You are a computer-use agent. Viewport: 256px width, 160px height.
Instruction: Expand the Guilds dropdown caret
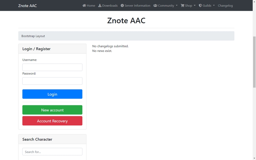point(214,6)
